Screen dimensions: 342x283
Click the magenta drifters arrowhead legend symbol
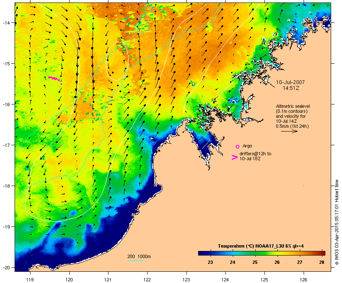pyautogui.click(x=235, y=157)
